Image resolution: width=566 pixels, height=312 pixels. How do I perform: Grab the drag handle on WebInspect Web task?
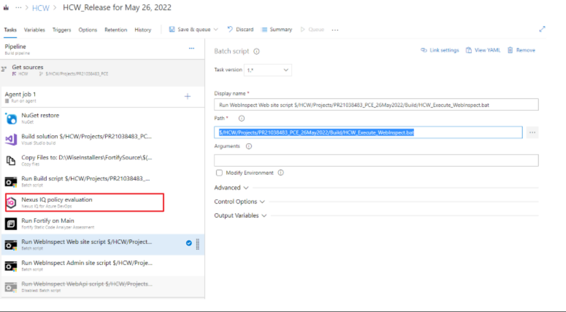coord(198,244)
